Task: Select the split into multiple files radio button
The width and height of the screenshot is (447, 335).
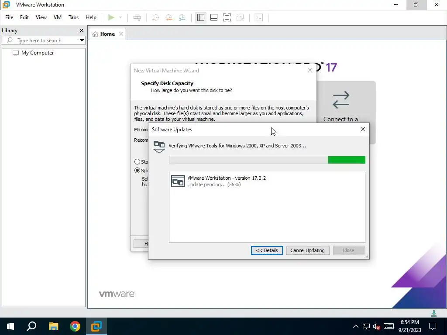Action: [x=137, y=171]
